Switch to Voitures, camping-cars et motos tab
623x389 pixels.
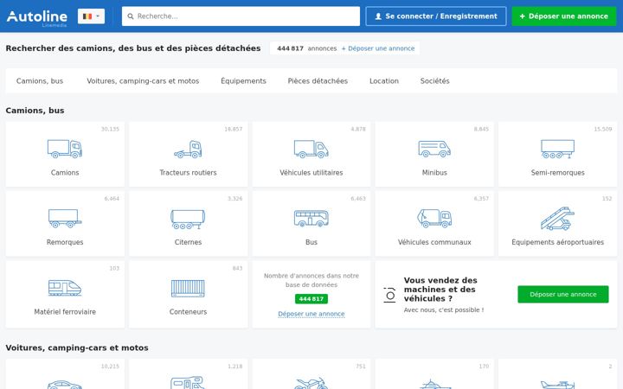click(143, 81)
